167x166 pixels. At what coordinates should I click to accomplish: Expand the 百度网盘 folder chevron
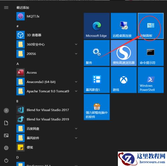pyautogui.click(x=76, y=129)
